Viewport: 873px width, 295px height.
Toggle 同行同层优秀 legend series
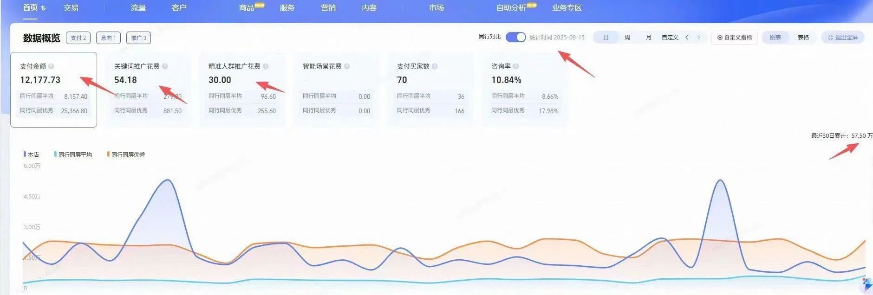126,154
